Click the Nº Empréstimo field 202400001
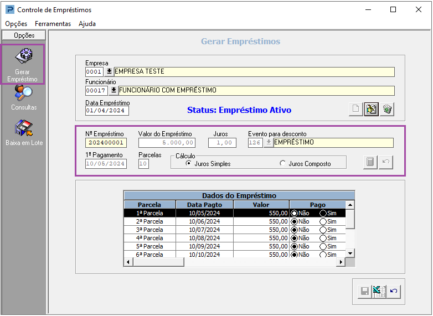 (x=106, y=143)
